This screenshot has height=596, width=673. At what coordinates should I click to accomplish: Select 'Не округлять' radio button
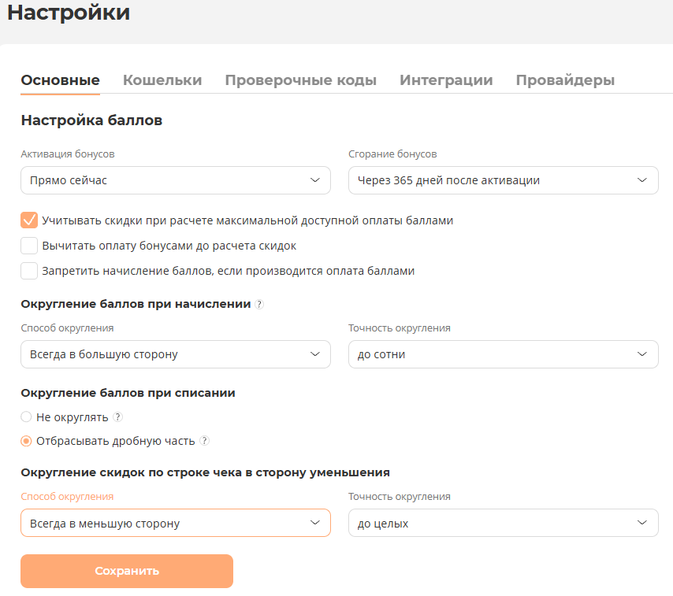[x=27, y=417]
